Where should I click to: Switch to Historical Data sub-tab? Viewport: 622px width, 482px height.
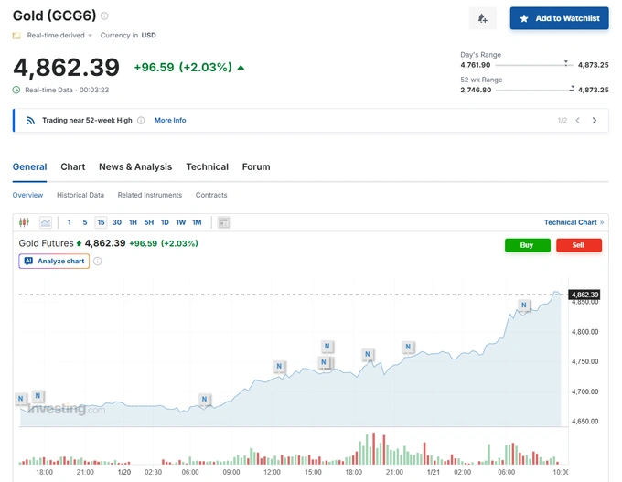pos(80,195)
